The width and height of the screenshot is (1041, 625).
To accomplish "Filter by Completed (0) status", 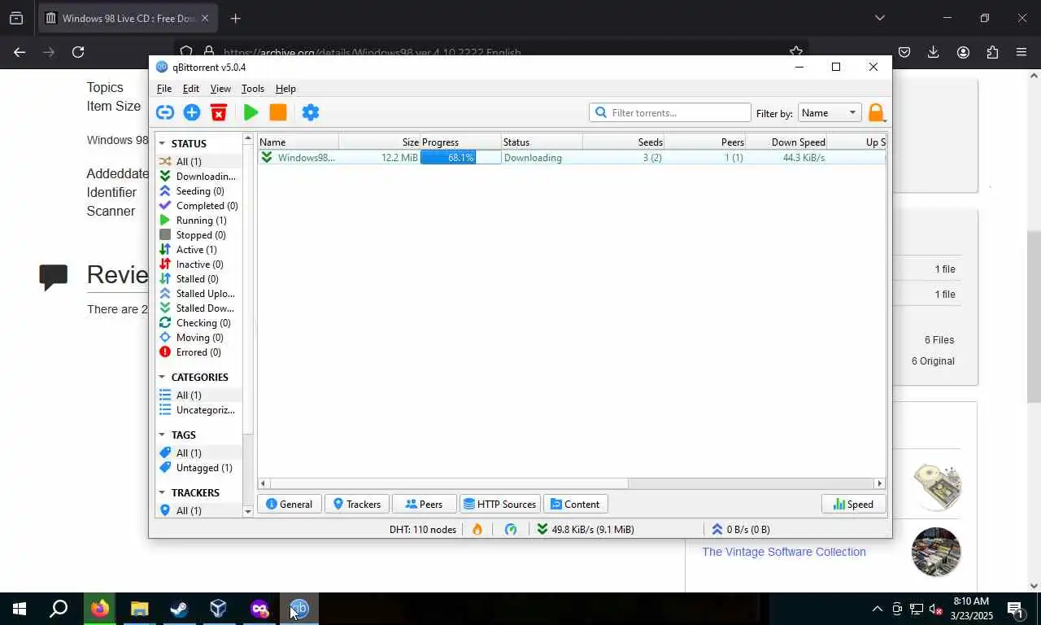I will coord(198,206).
